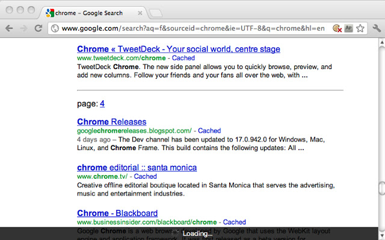This screenshot has height=240, width=385.
Task: Click the address bar URL field
Action: [192, 28]
